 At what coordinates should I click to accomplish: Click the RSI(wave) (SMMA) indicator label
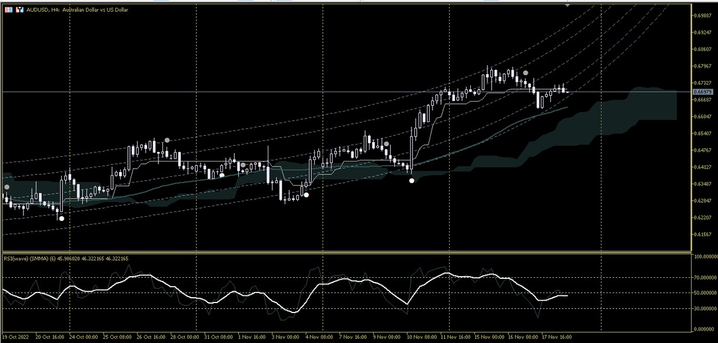pyautogui.click(x=66, y=258)
